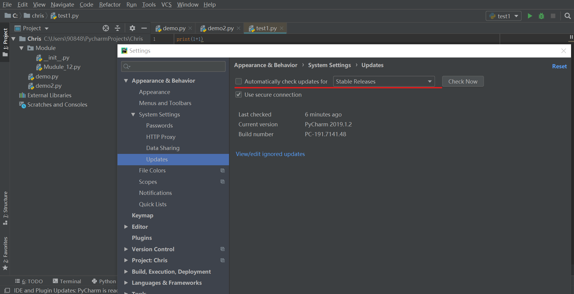Select Keymap in settings tree
The height and width of the screenshot is (294, 574).
coord(143,215)
